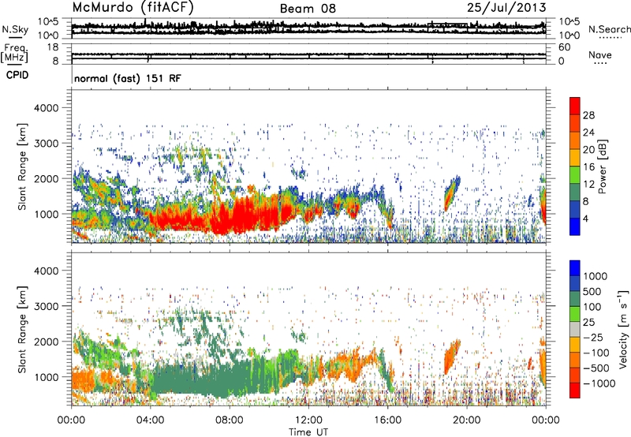Viewport: 631px width, 437px height.
Task: Select the "12:00" time tick label
Action: (308, 420)
